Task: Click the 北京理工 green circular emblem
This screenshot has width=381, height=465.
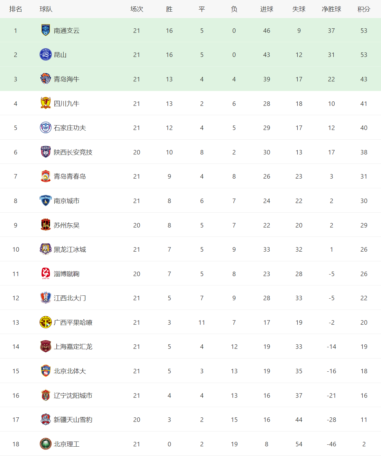Action: (x=46, y=444)
